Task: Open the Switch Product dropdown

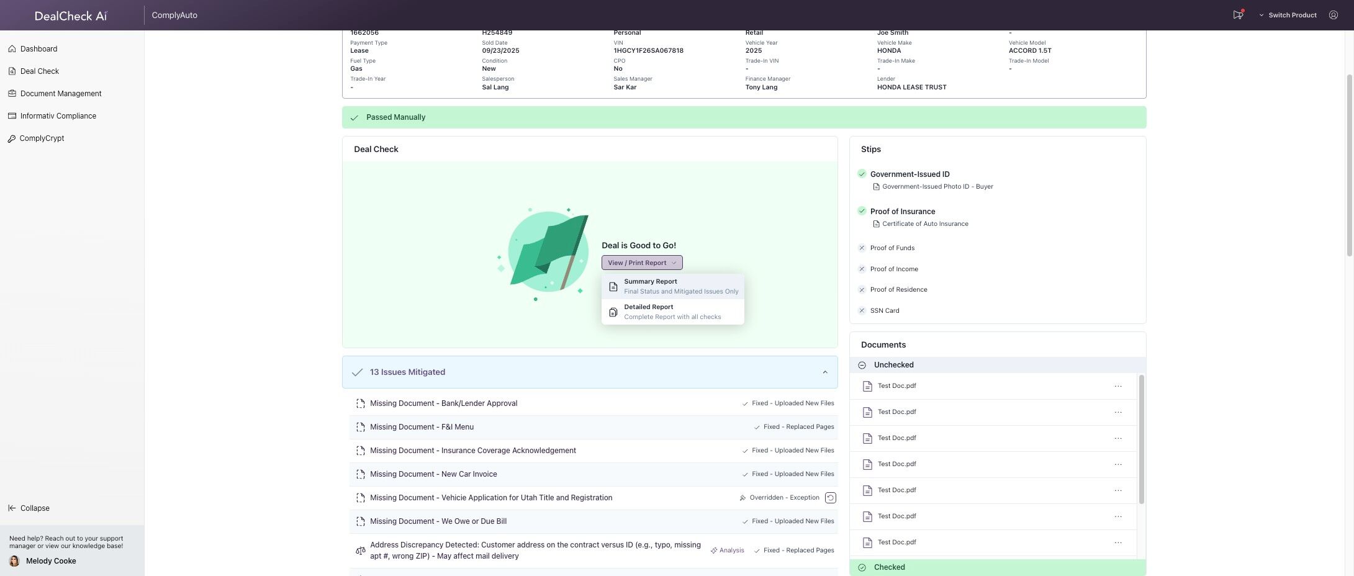Action: click(1288, 15)
